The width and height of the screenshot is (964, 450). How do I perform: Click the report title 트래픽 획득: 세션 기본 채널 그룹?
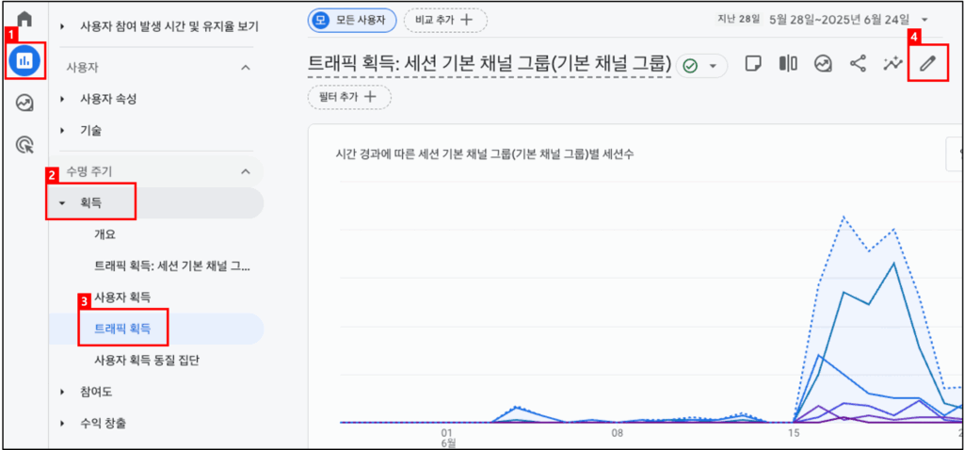click(490, 63)
